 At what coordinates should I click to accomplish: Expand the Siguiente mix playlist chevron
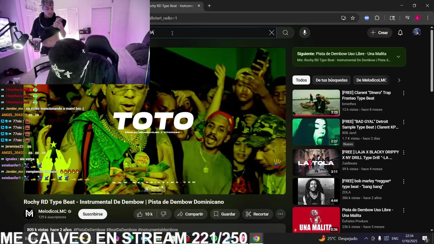tap(398, 57)
